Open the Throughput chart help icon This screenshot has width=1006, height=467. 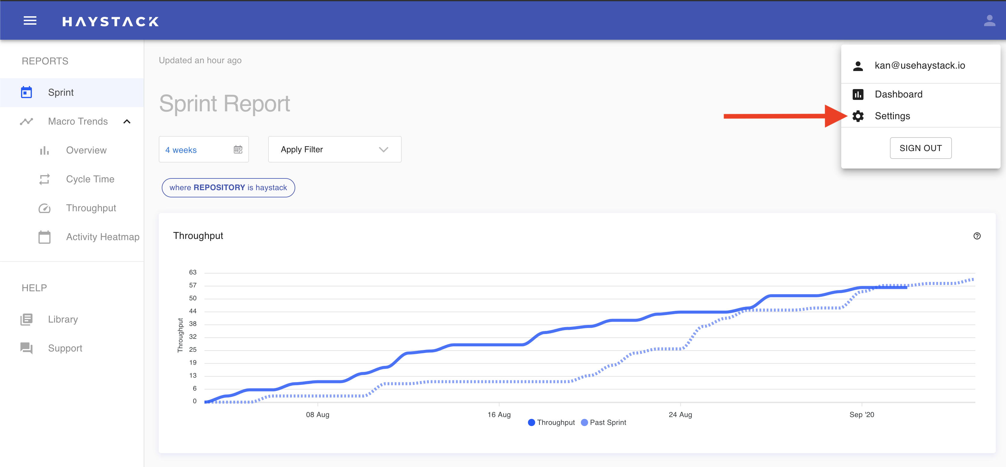point(976,236)
